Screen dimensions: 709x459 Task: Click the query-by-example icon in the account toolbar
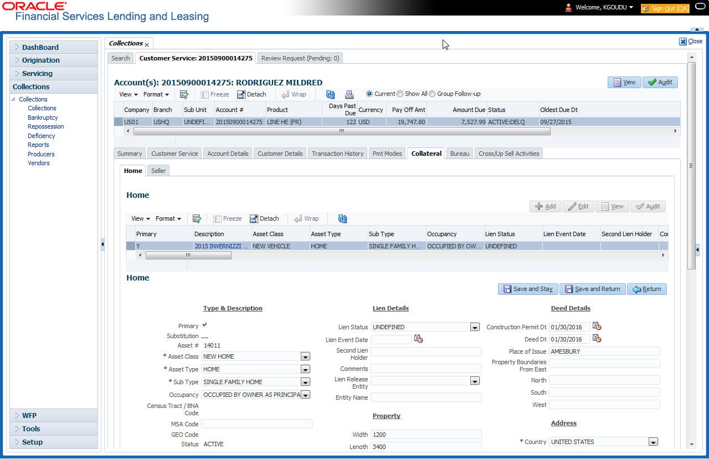(x=184, y=94)
